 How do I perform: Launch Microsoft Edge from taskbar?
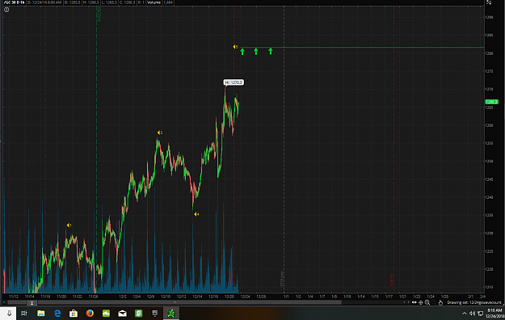point(57,314)
